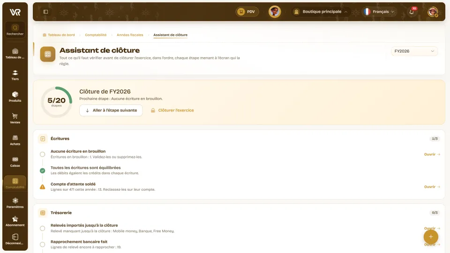Open Paramètres in sidebar
Screen dimensions: 450x253
coord(15,203)
